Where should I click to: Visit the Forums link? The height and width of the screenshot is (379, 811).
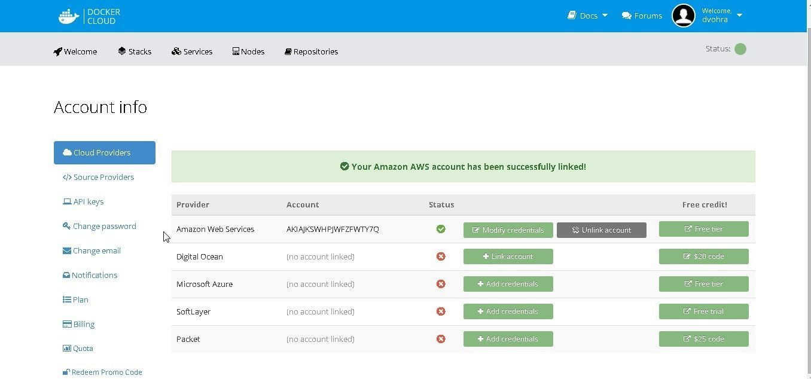point(642,16)
